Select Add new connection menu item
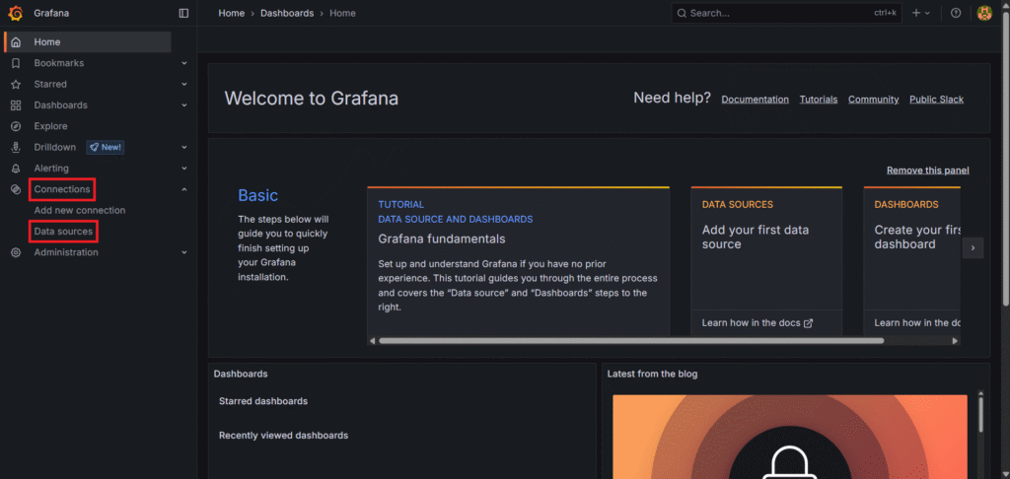Screen dimensions: 1010x479 (80, 211)
